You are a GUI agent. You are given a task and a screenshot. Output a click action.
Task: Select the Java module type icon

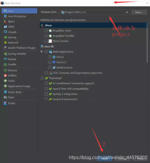pos(5,11)
